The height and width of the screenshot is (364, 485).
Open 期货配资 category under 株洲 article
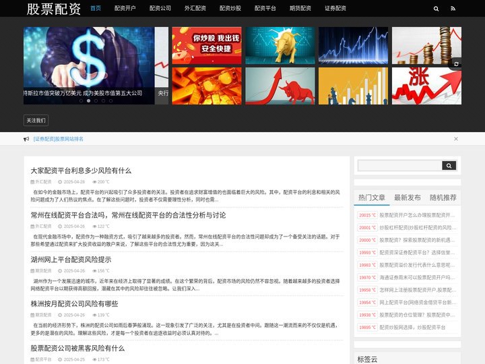coord(43,315)
